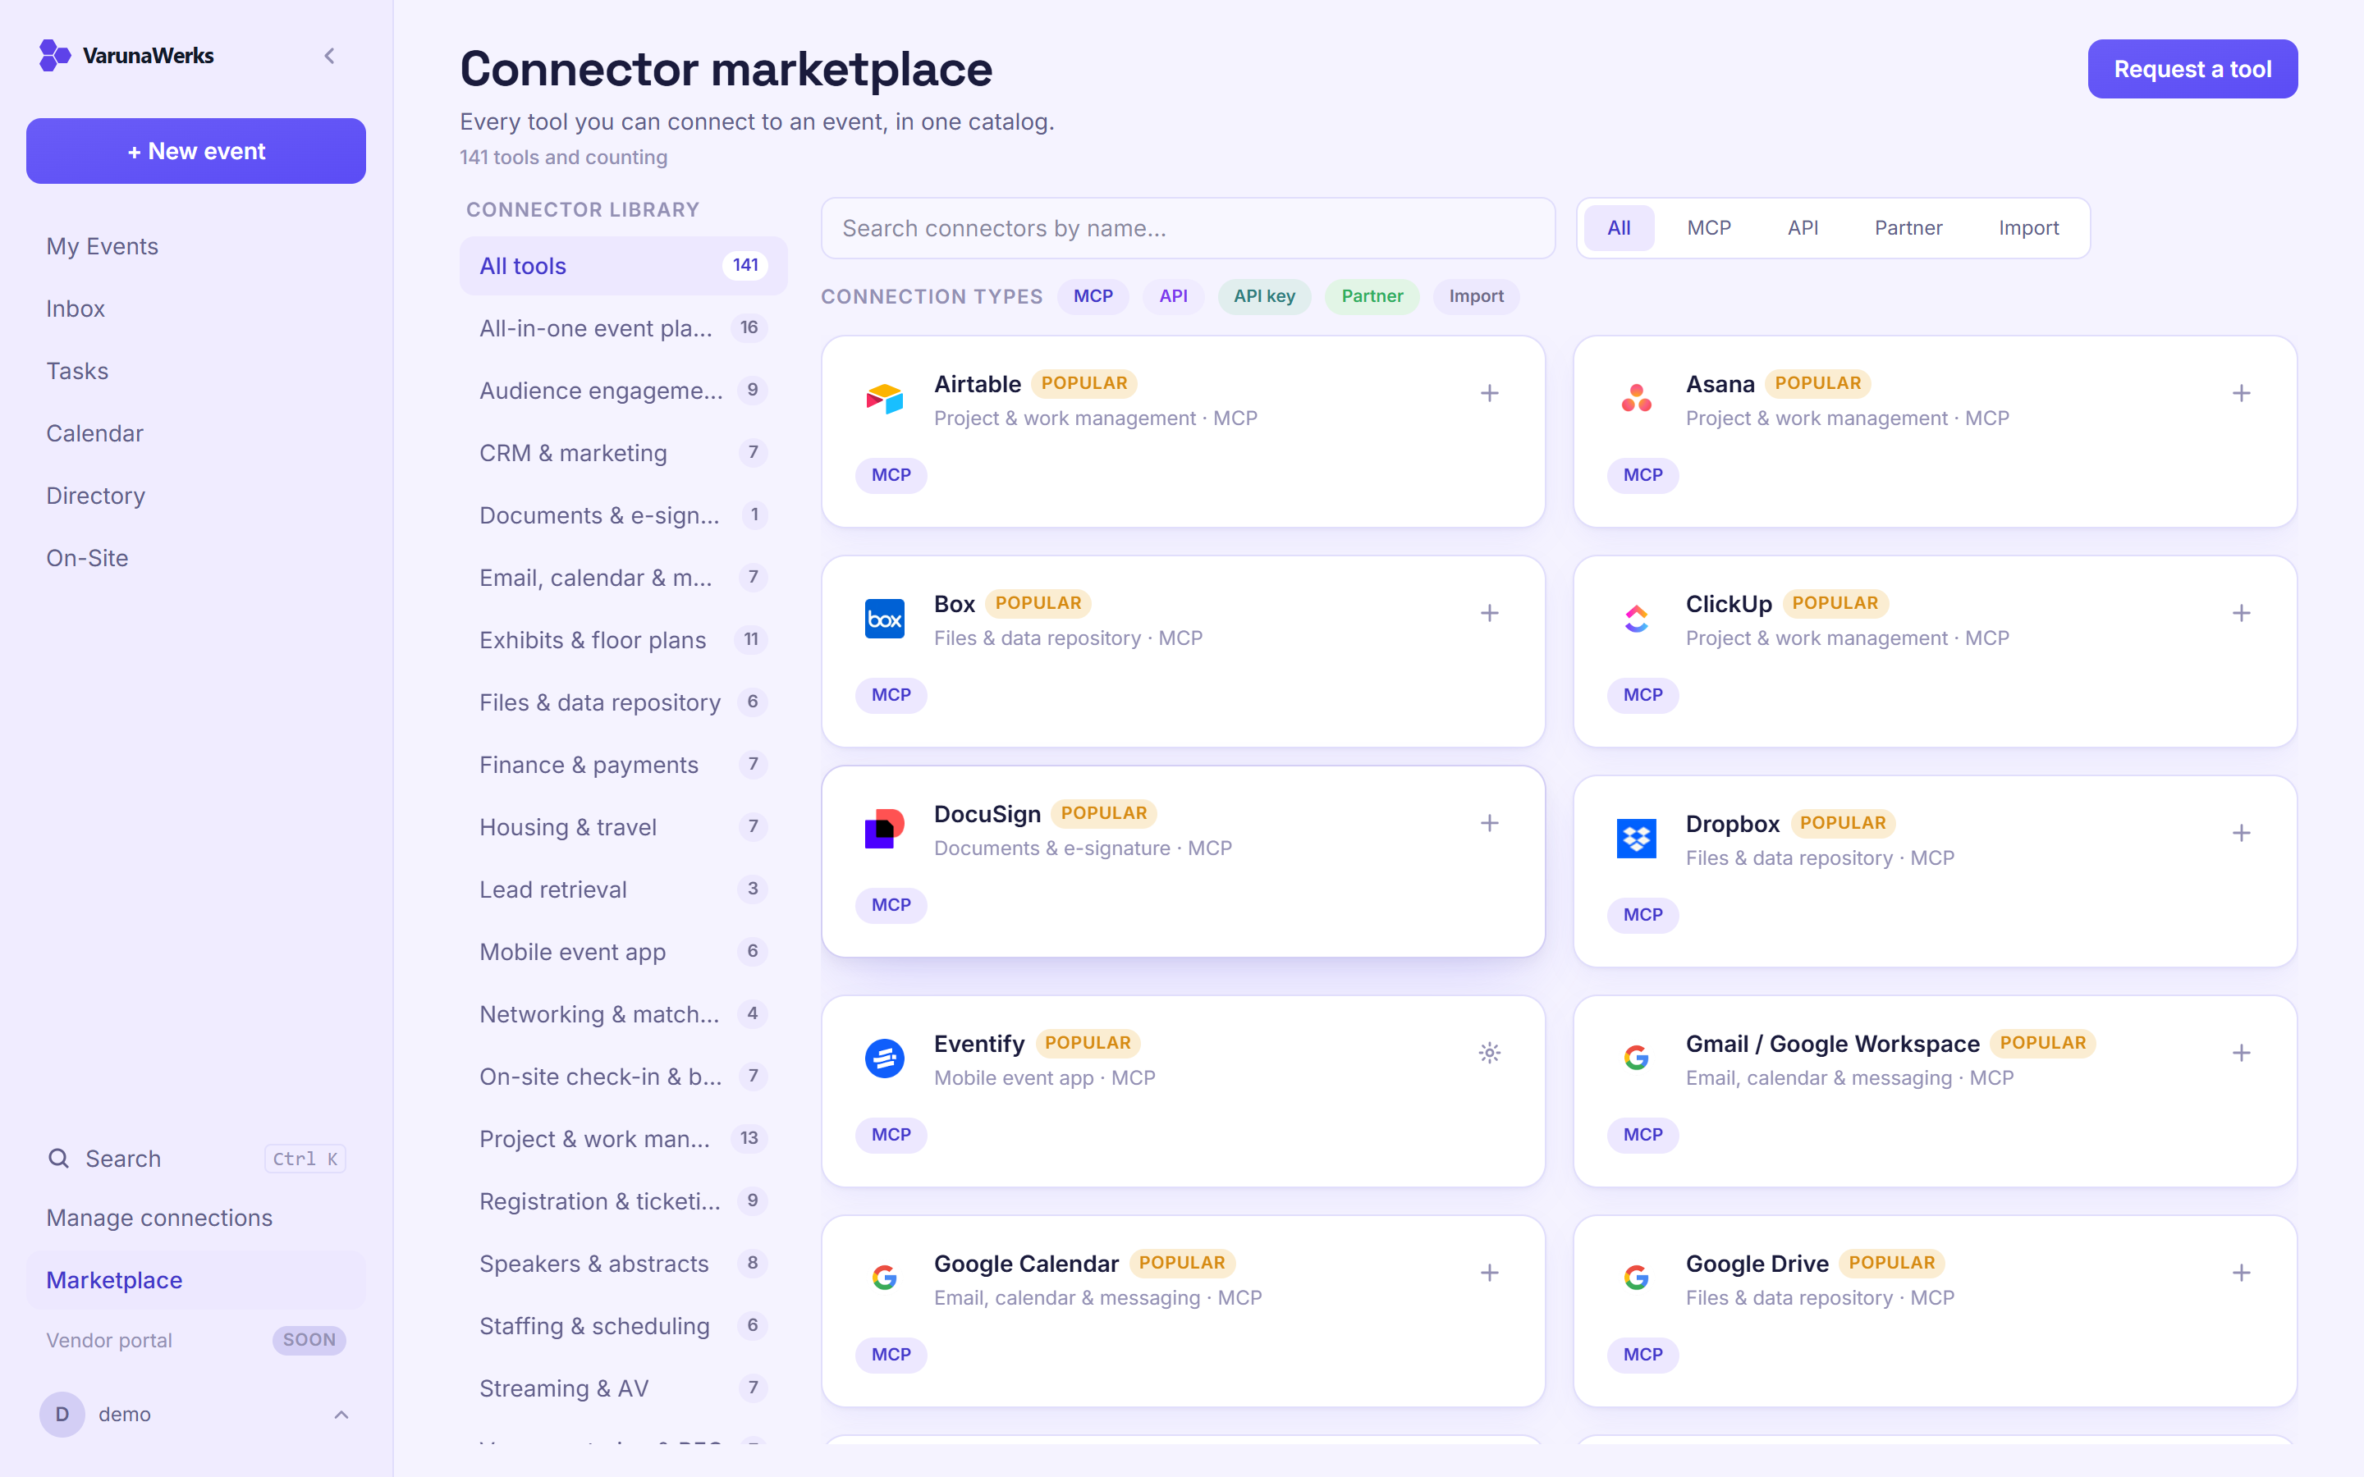The image size is (2364, 1477).
Task: Select Documents & e-sign category
Action: (623, 516)
